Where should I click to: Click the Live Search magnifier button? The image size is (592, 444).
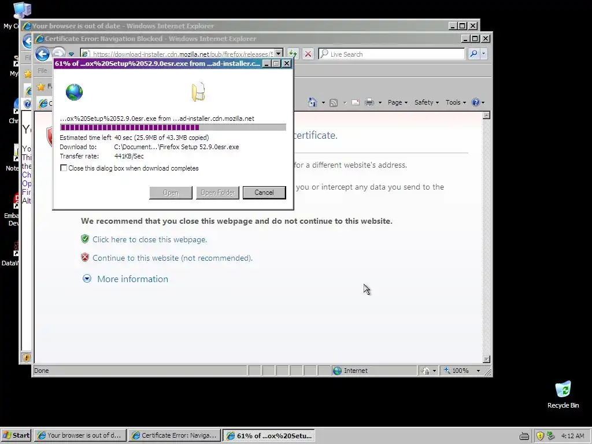(x=473, y=54)
